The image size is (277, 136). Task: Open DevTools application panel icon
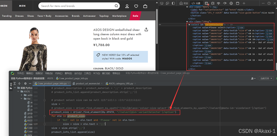(238, 3)
